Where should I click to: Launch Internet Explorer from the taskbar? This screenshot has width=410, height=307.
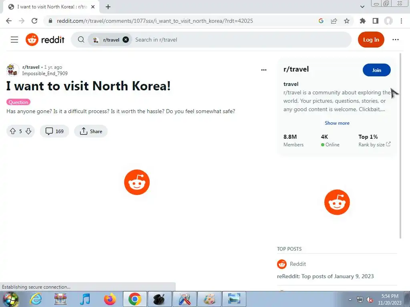pyautogui.click(x=36, y=299)
